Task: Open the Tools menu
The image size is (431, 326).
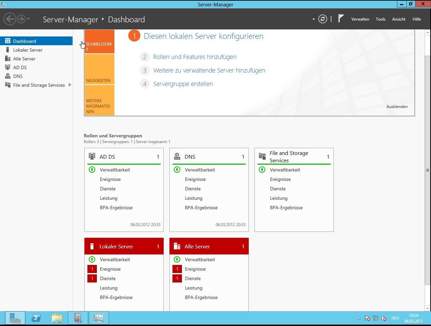Action: pyautogui.click(x=381, y=19)
